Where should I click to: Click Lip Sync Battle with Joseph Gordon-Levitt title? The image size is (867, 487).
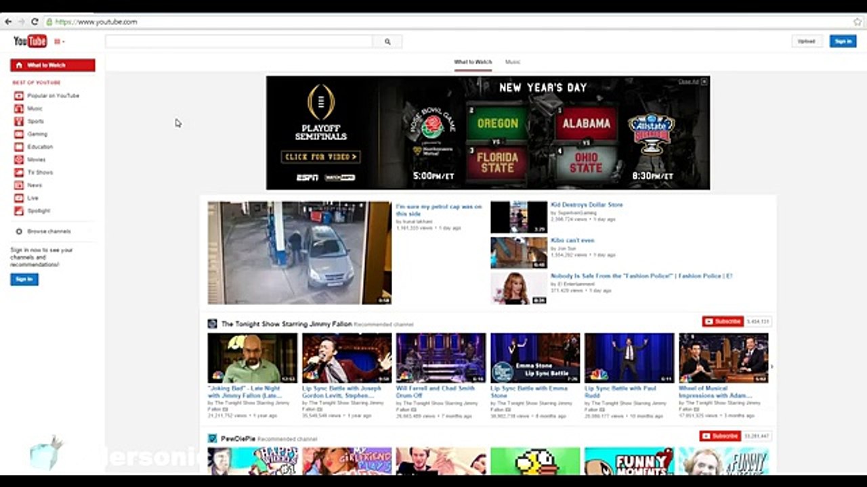[x=341, y=392]
